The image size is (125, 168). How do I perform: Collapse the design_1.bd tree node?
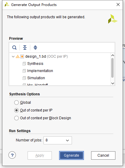[x=13, y=56]
